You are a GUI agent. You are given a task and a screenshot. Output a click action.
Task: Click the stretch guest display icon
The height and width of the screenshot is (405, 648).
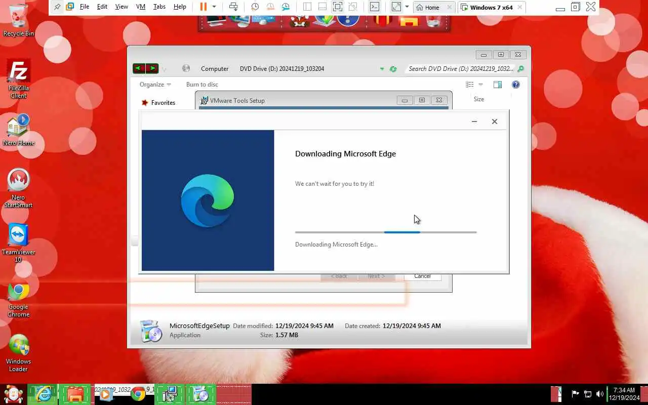pos(396,7)
